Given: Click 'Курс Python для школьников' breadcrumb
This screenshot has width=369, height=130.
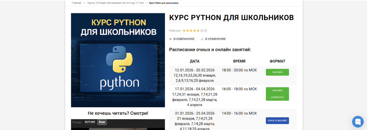Looking at the screenshot, I should point(164,3).
